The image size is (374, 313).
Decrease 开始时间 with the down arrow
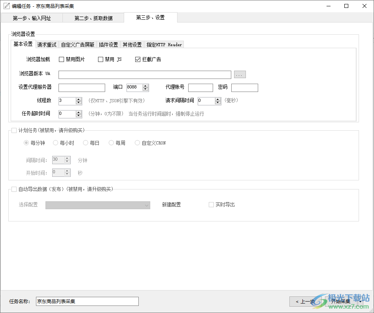pos(67,174)
